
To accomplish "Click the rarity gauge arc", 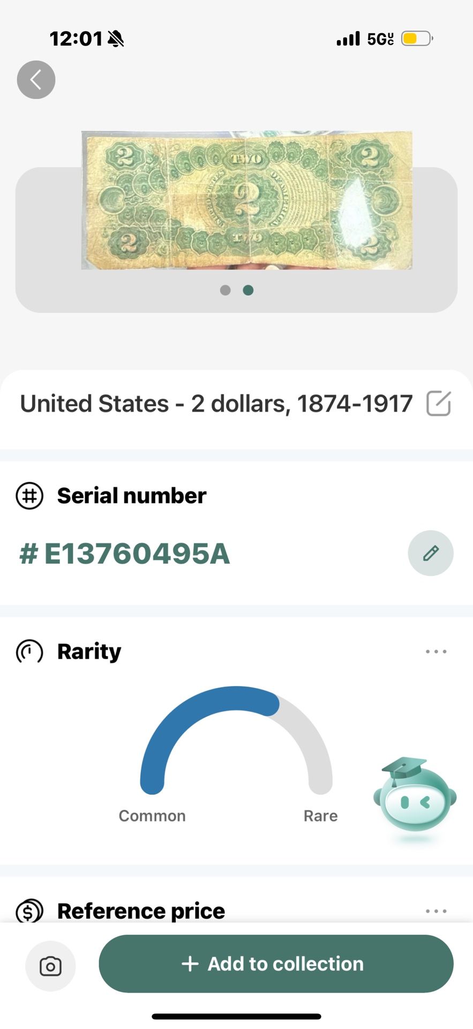I will click(236, 740).
